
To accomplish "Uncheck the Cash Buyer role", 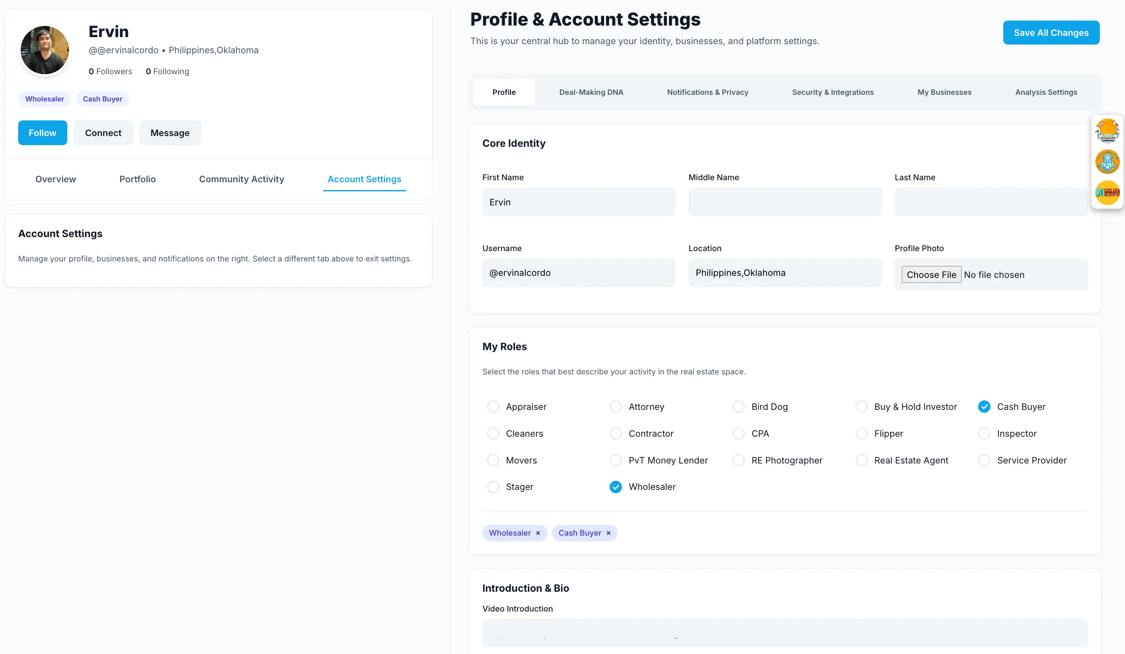I will tap(984, 407).
